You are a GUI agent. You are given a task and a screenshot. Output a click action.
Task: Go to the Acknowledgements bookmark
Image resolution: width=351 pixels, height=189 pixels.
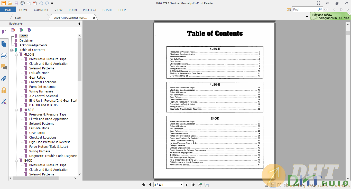(x=33, y=45)
